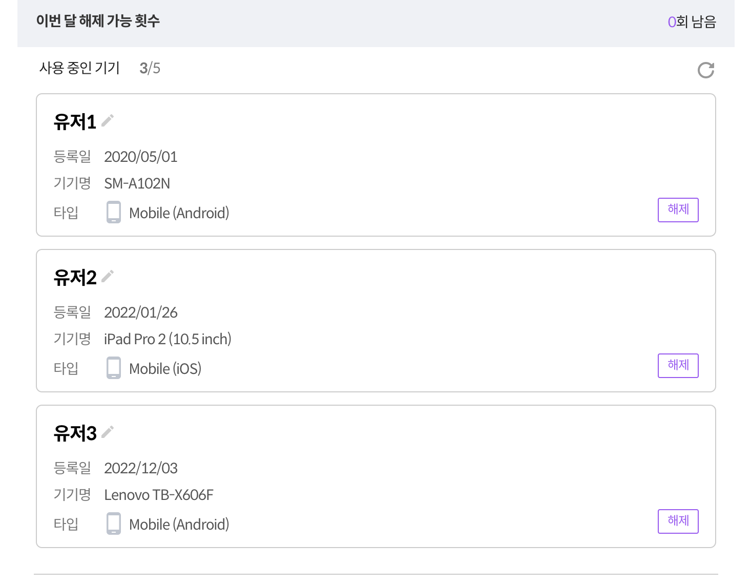
Task: Unregister the iPad Pro 2 with 해제
Action: pos(678,365)
